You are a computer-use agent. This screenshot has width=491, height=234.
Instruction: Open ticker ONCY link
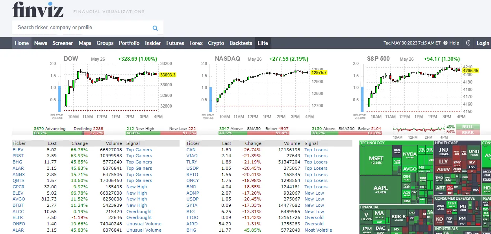(193, 181)
